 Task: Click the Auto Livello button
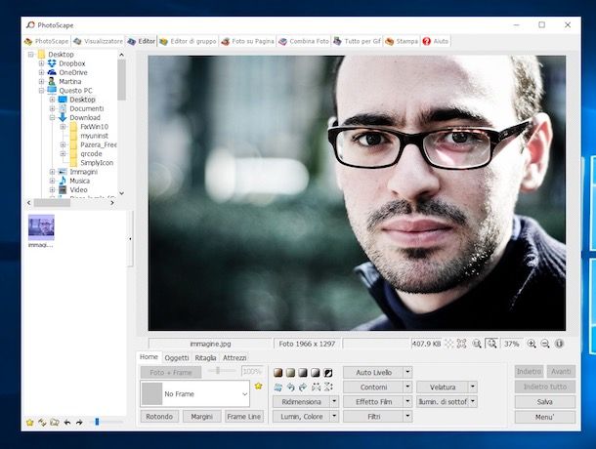(x=372, y=372)
